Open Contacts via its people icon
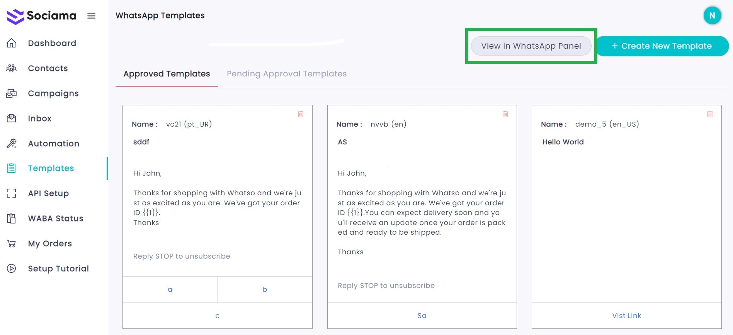Viewport: 733px width, 335px height. pos(12,68)
